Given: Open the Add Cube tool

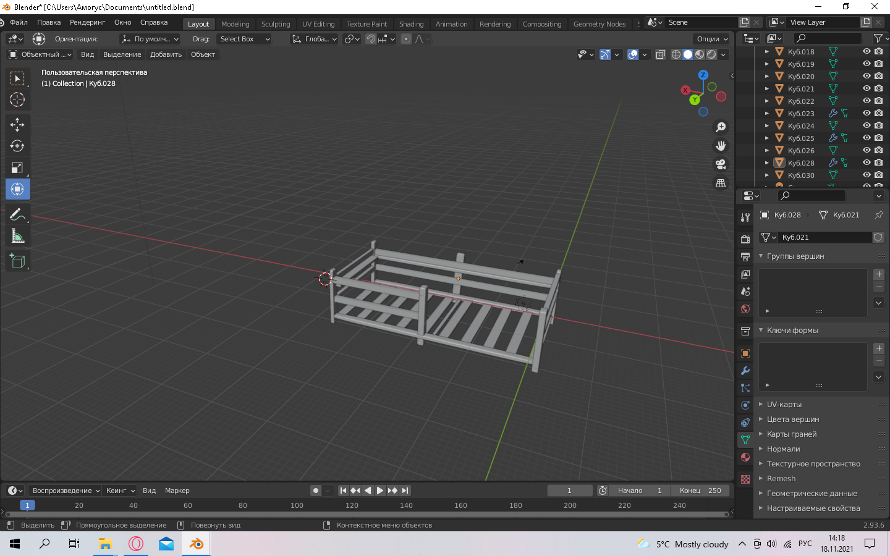Looking at the screenshot, I should pos(17,261).
